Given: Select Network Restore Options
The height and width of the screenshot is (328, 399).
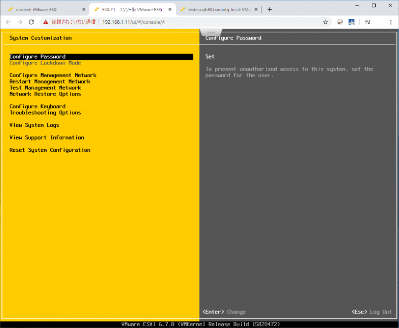Looking at the screenshot, I should (45, 94).
